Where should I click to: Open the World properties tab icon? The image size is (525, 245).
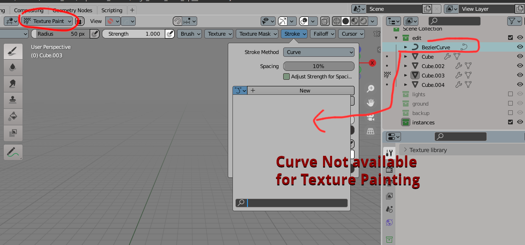coord(389,222)
